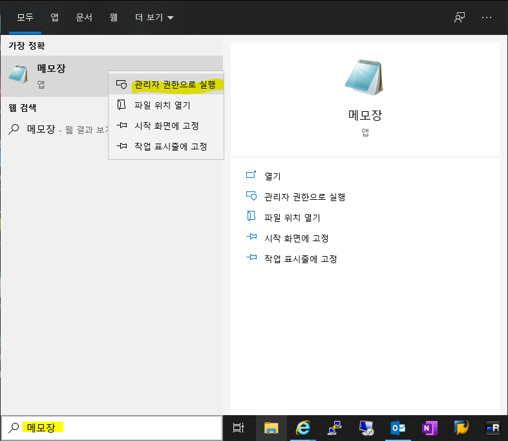Open File Explorer from the taskbar
Screen dimensions: 508x441
(x=271, y=427)
